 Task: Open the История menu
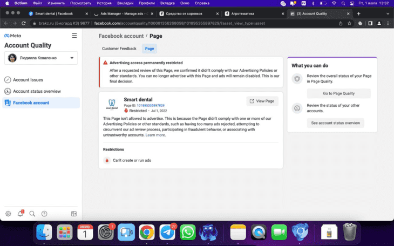[x=104, y=3]
